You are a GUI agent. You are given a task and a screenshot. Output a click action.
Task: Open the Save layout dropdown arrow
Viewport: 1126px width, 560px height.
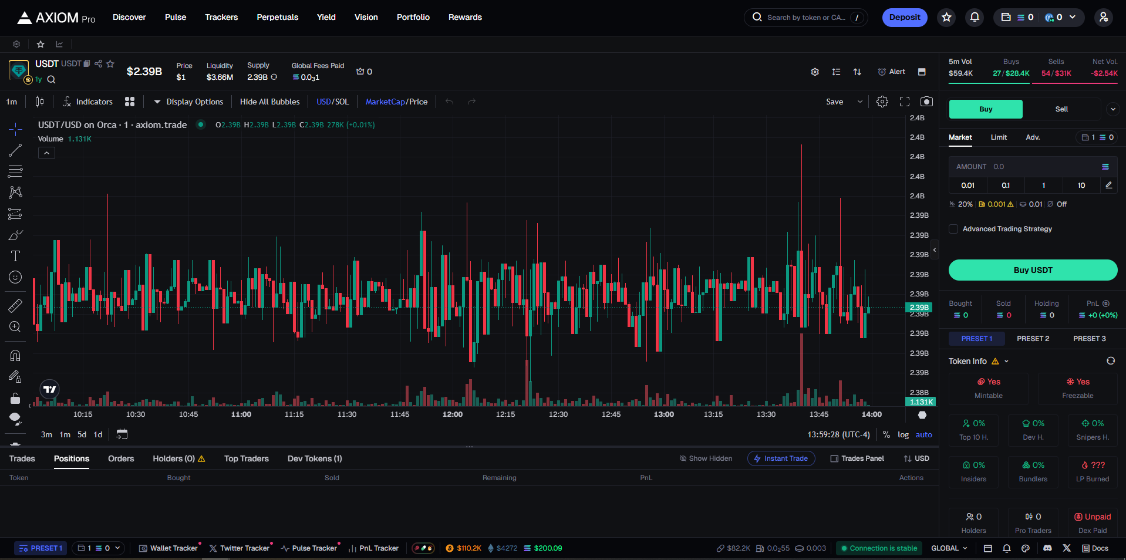tap(860, 102)
